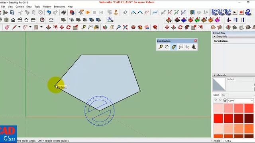Select the red Pencil line tool
Screen dimensions: 255x143
[x=14, y=27]
